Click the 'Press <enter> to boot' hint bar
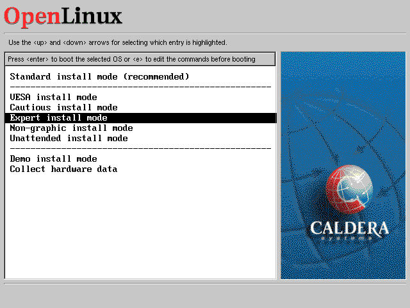 tap(140, 59)
